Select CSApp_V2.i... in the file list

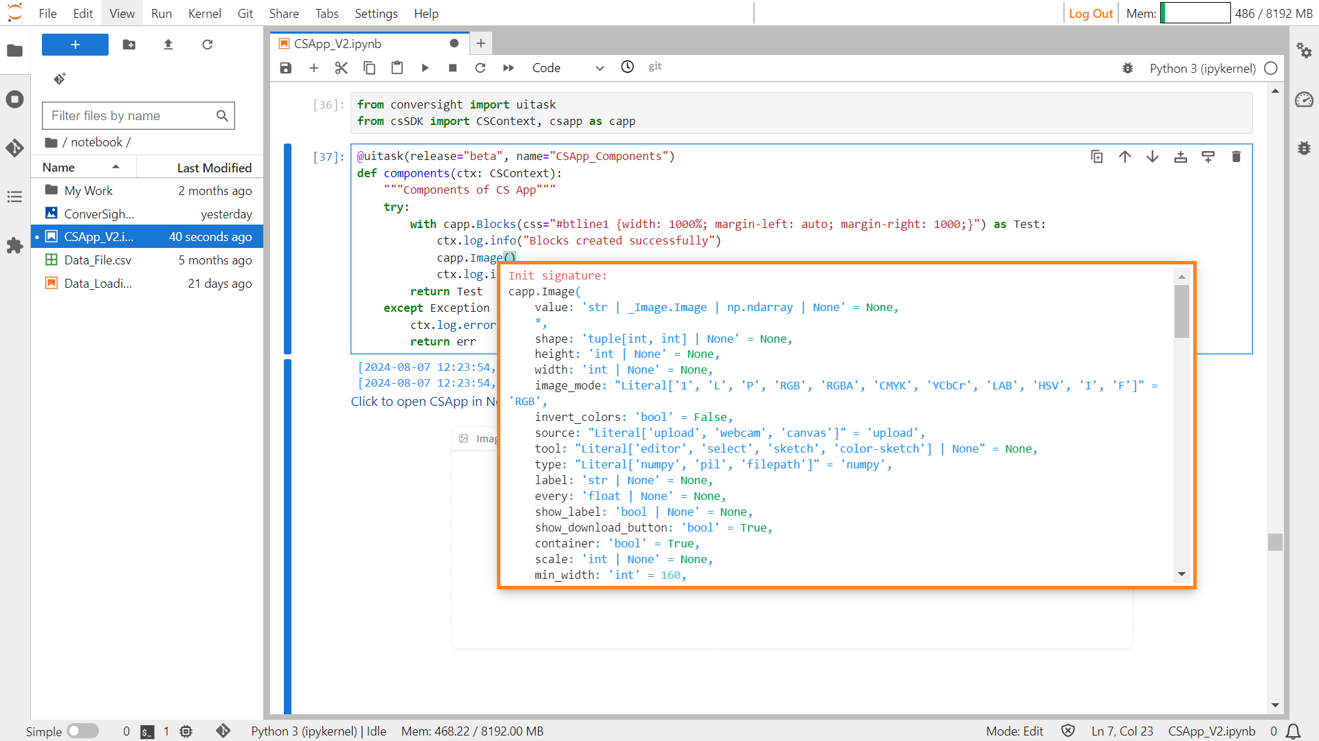(147, 237)
